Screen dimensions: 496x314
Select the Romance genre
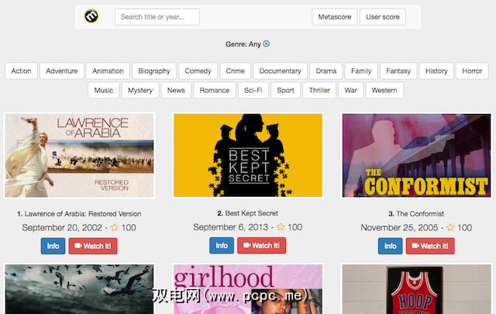215,90
